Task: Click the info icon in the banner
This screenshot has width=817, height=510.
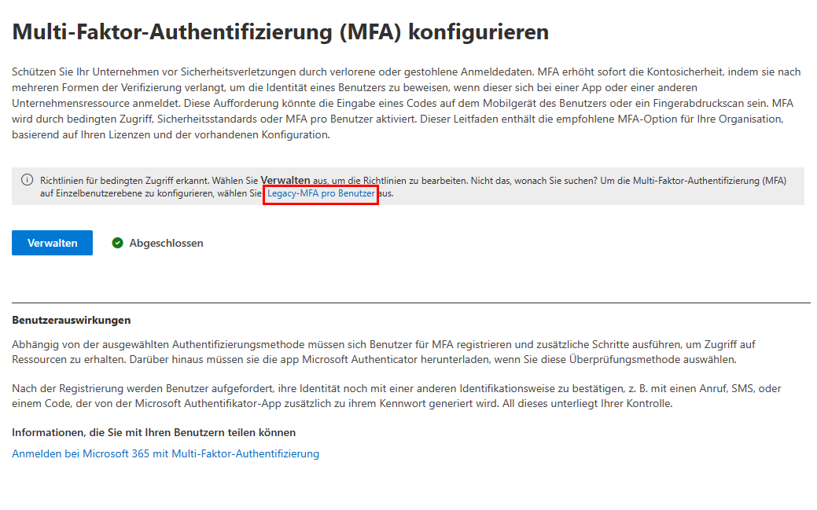Action: tap(28, 180)
